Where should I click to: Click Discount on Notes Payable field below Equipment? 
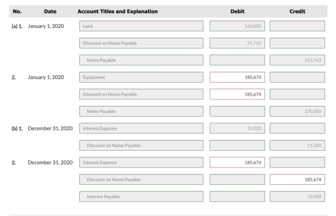point(141,94)
